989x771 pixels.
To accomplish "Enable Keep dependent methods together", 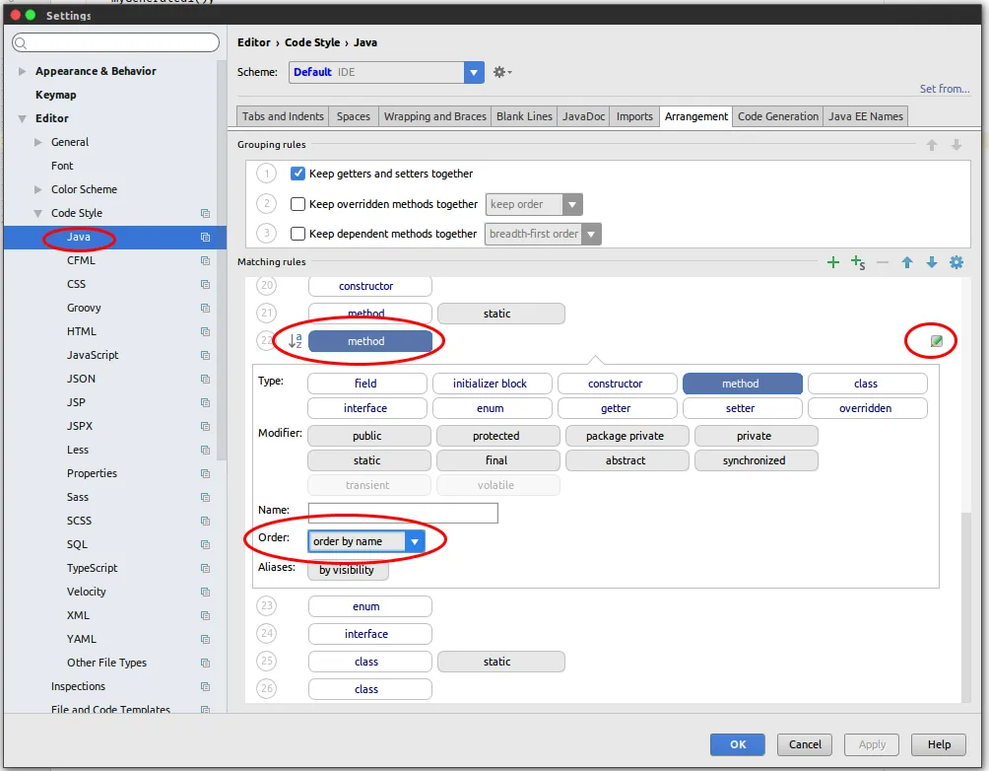I will click(x=297, y=234).
